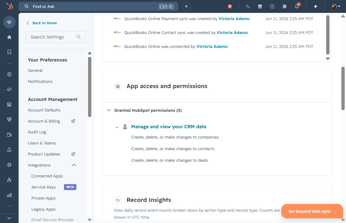Click the main page scrollbar thumb
346x223 pixels.
[343, 88]
